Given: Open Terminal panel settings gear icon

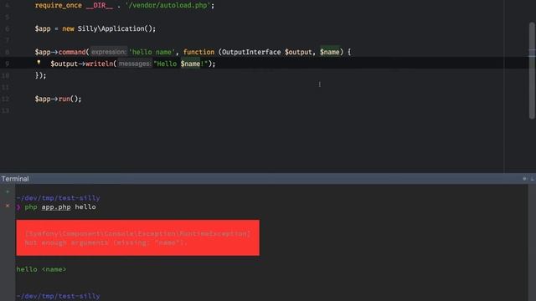Looking at the screenshot, I should click(x=525, y=178).
